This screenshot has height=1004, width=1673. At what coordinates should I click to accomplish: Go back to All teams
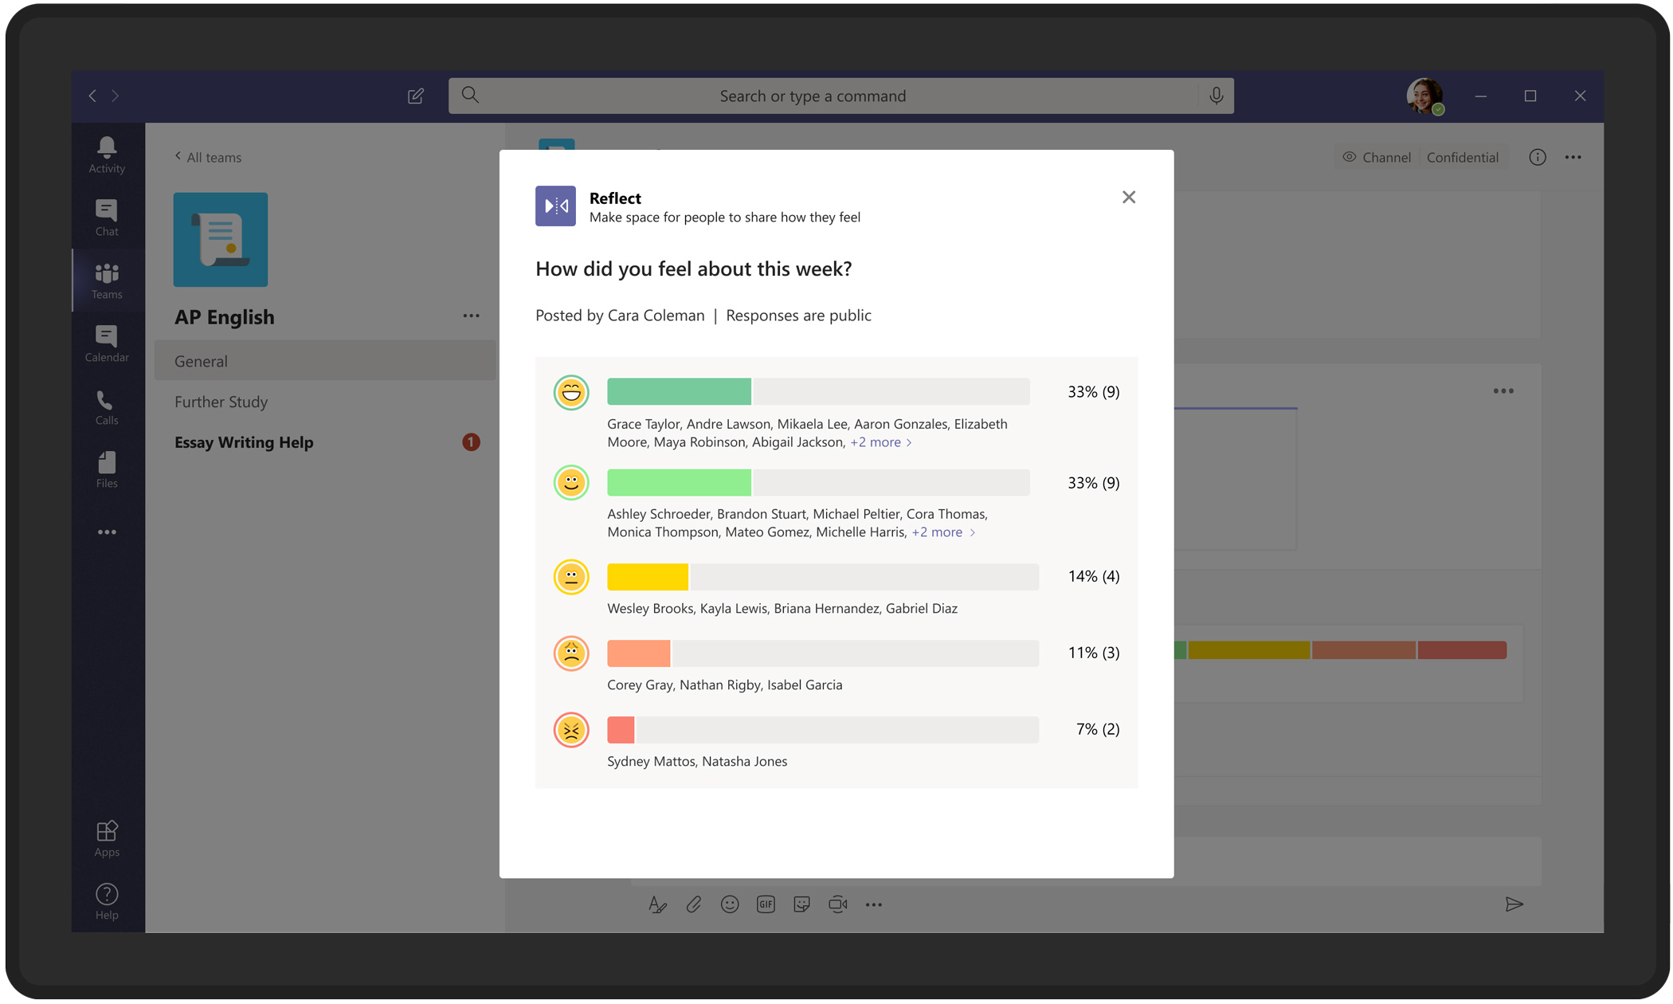coord(208,157)
